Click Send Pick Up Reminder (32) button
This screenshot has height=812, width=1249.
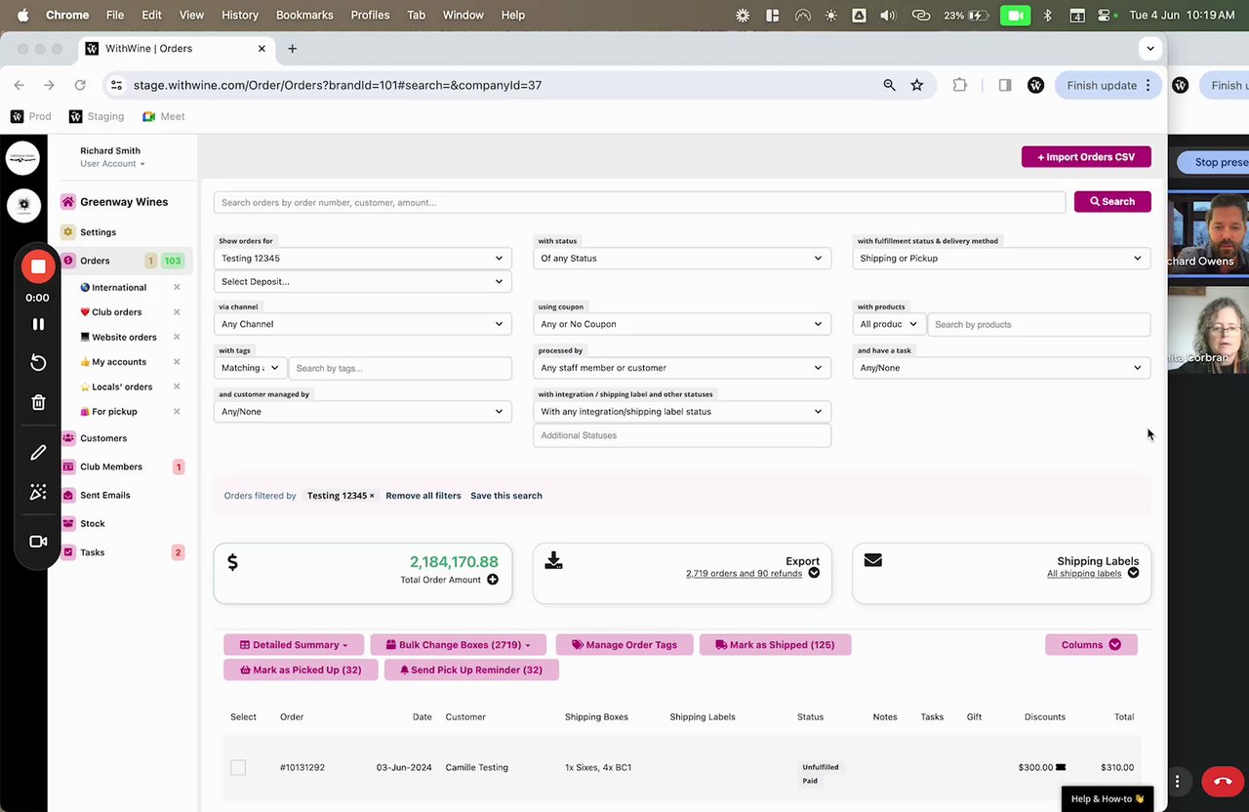(471, 670)
